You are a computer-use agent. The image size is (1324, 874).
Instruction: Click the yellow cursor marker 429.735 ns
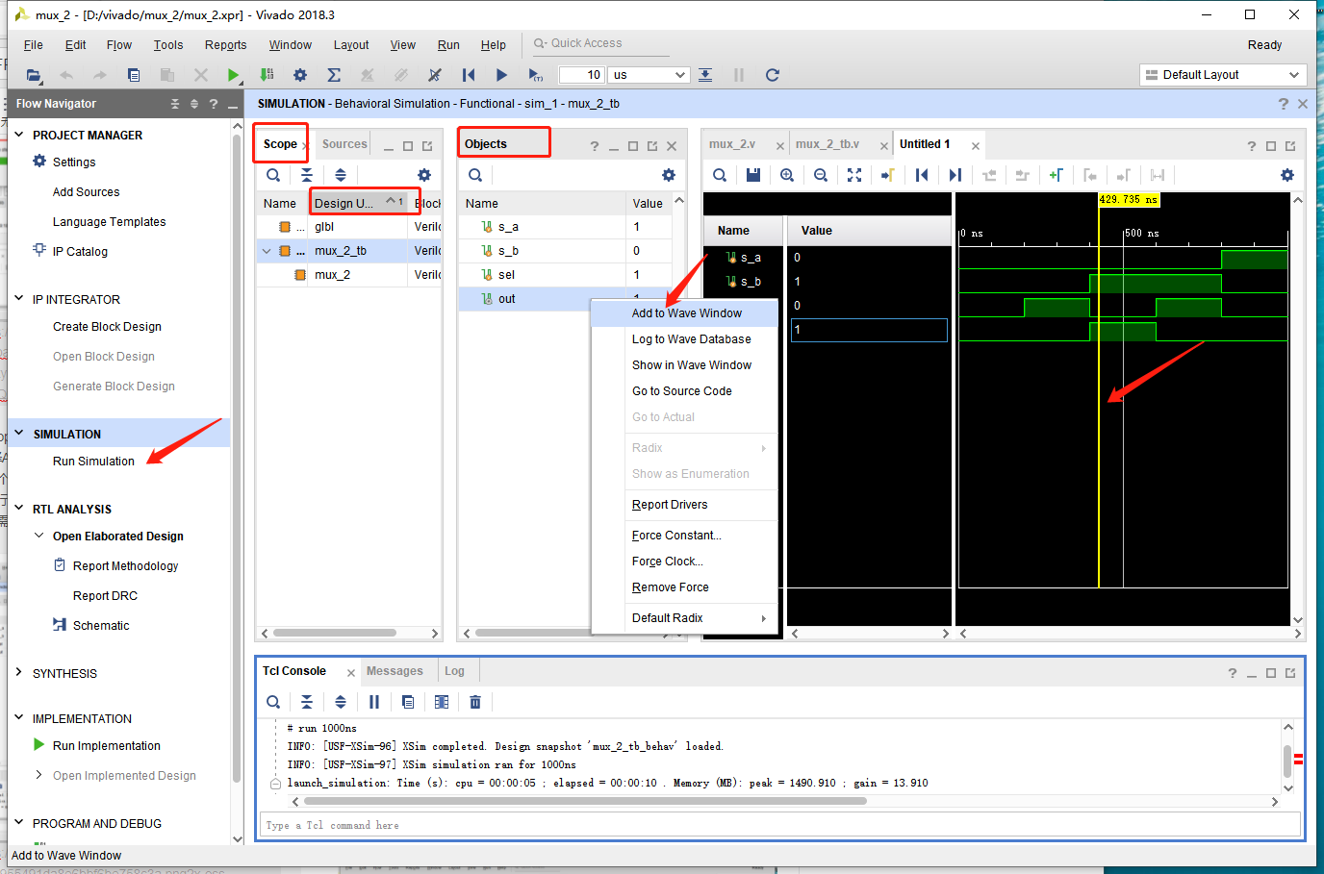(x=1129, y=200)
